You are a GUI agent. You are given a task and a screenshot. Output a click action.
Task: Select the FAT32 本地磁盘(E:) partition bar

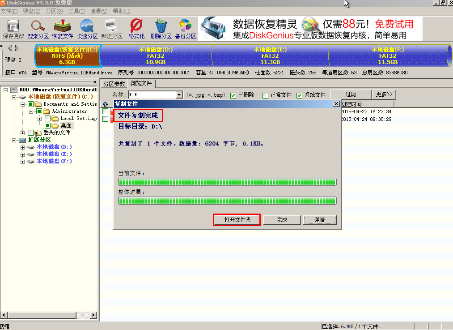tap(270, 56)
